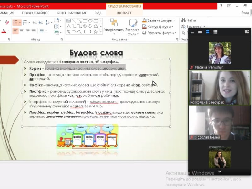
Task: Toggle justified text alignment
Action: pos(33,31)
